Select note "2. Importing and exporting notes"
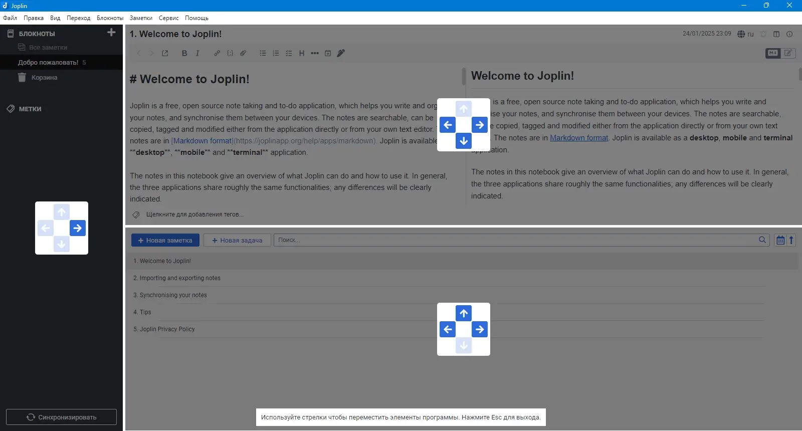The height and width of the screenshot is (431, 802). 462,278
